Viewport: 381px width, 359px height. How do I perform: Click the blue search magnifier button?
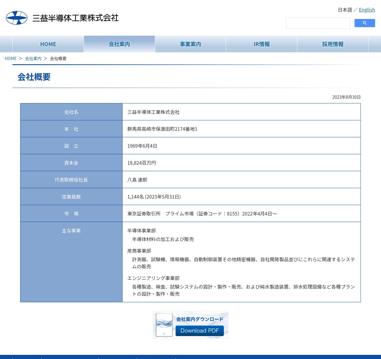[365, 23]
